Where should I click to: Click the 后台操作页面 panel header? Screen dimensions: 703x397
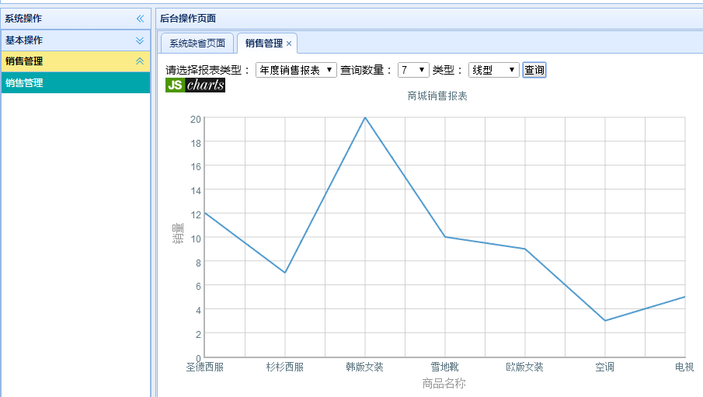(430, 19)
